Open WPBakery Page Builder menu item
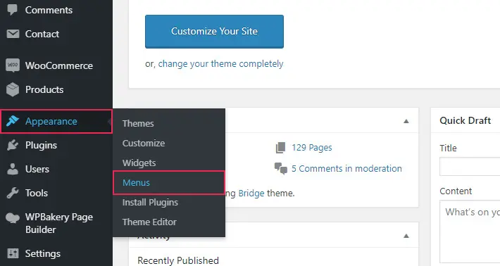Viewport: 500px width, 266px height. point(59,223)
